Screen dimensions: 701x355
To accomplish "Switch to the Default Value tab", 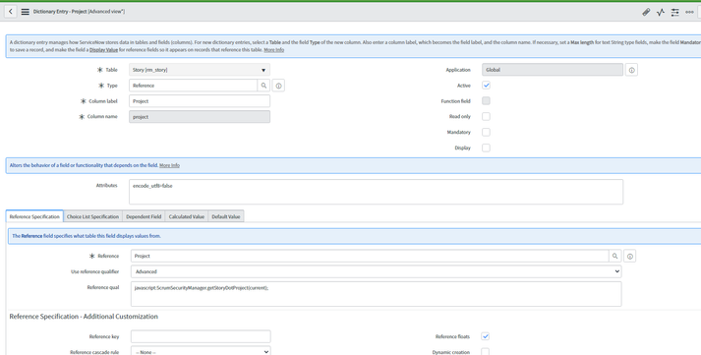I will [x=226, y=216].
